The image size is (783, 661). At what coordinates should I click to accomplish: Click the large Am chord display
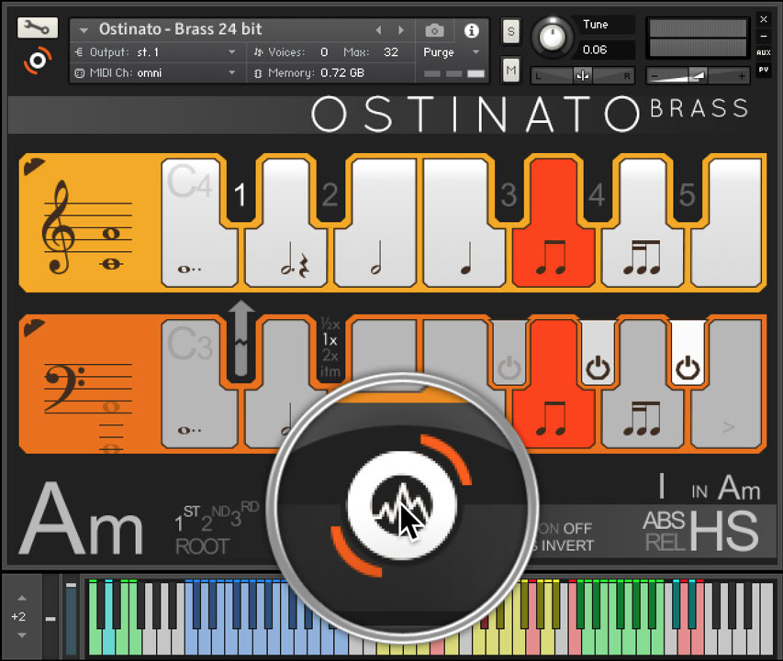(x=82, y=519)
